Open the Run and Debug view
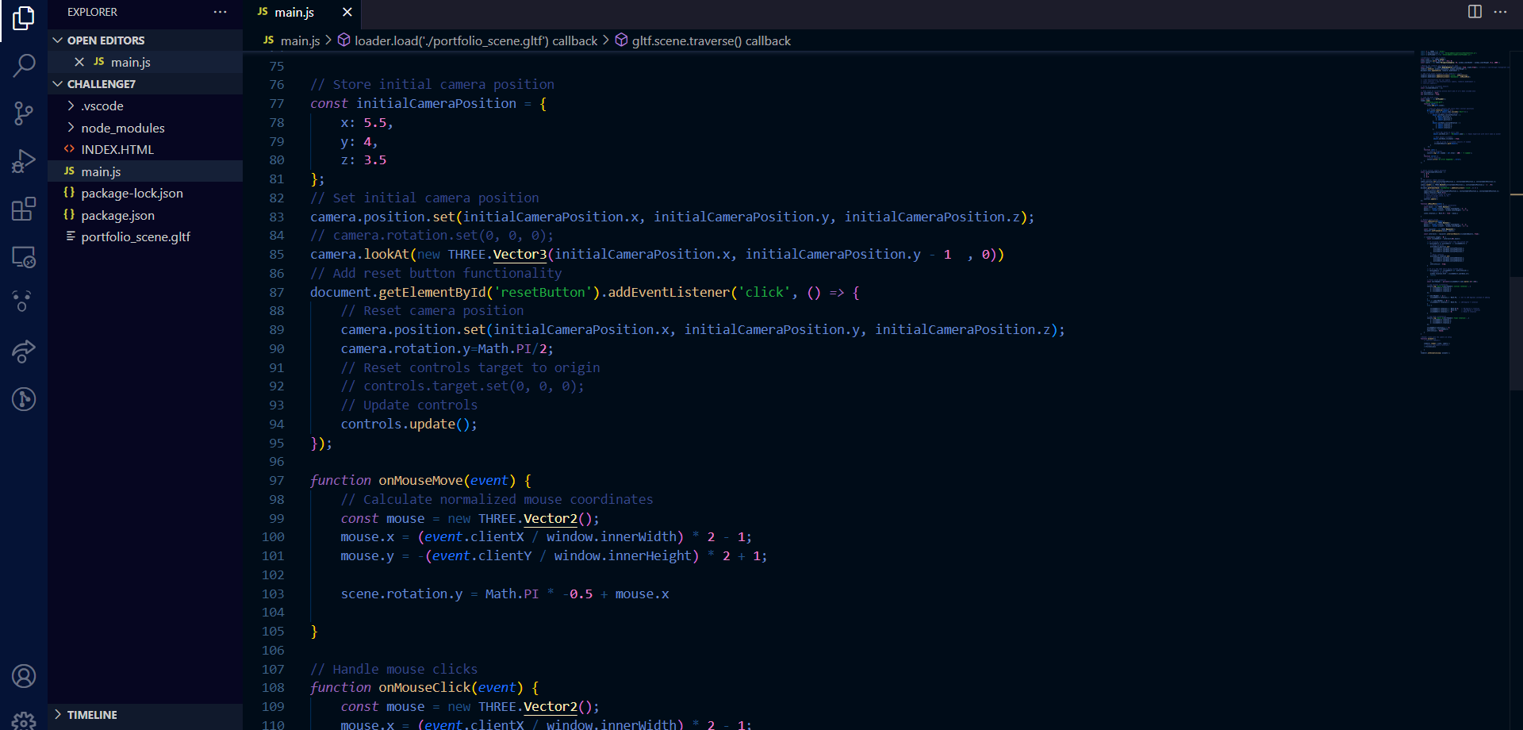Viewport: 1523px width, 730px height. pos(24,161)
